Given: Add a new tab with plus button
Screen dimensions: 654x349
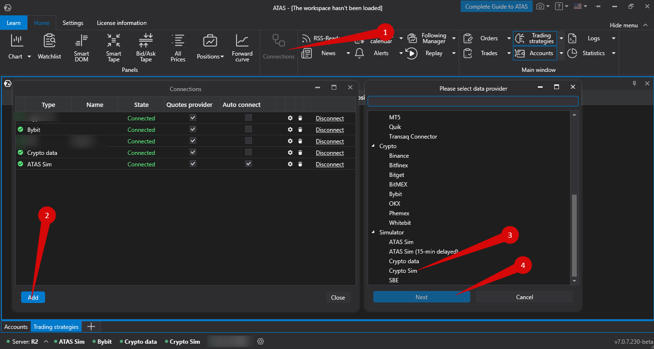Looking at the screenshot, I should [x=91, y=327].
